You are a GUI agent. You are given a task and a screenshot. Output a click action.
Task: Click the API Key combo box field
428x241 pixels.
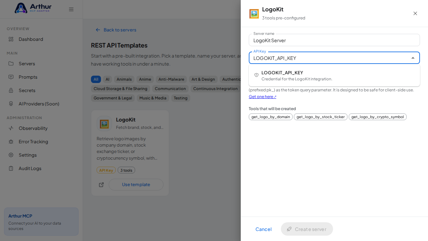tap(334, 58)
